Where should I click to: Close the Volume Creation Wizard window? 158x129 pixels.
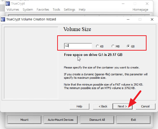pyautogui.click(x=152, y=19)
